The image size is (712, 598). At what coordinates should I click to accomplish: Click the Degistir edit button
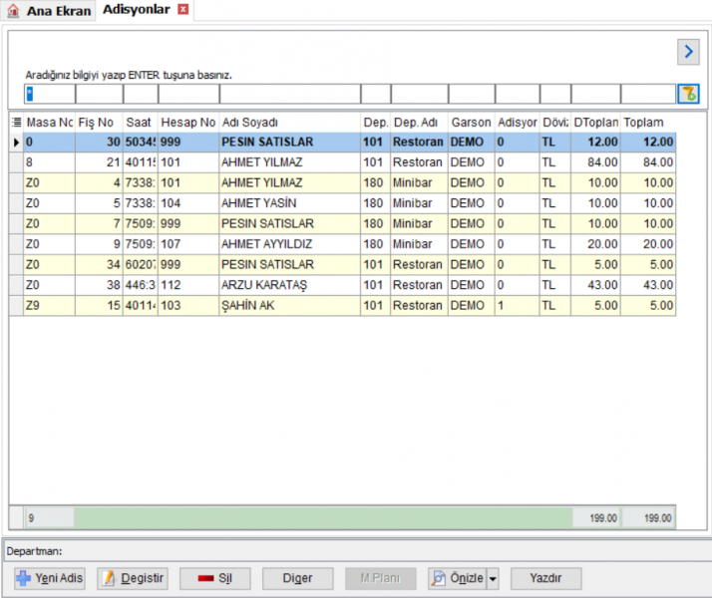(x=133, y=578)
